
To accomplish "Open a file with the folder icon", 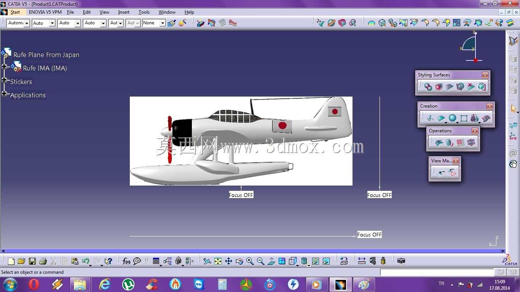I will coord(21,261).
